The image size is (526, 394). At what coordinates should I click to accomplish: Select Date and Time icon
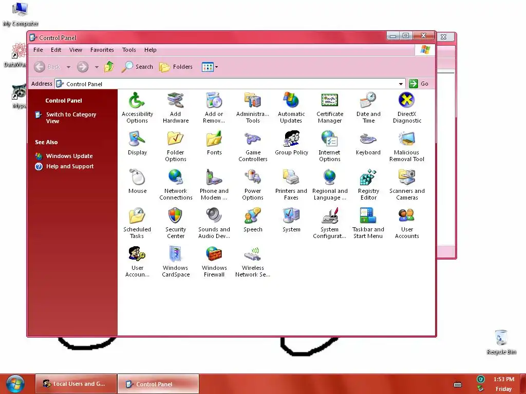(x=368, y=108)
